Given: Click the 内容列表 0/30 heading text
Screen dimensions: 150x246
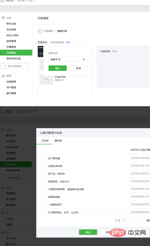Looking at the screenshot, I should pos(109,52).
